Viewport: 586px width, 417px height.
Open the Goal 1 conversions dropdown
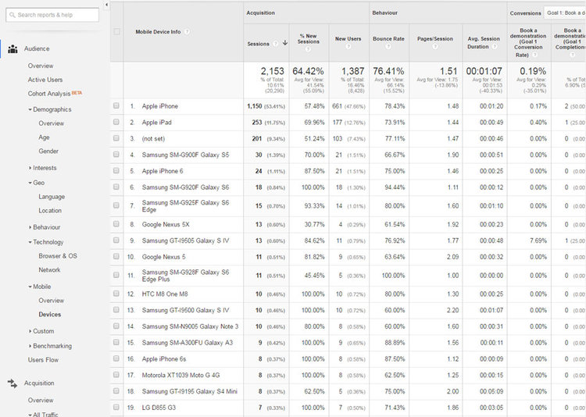565,12
